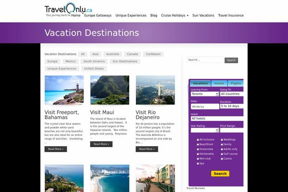288x192 pixels.
Task: Open the Freeport Bahamas lighthouse thumbnail
Action: 64,90
